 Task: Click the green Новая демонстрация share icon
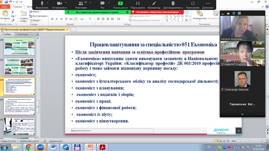pos(120,3)
